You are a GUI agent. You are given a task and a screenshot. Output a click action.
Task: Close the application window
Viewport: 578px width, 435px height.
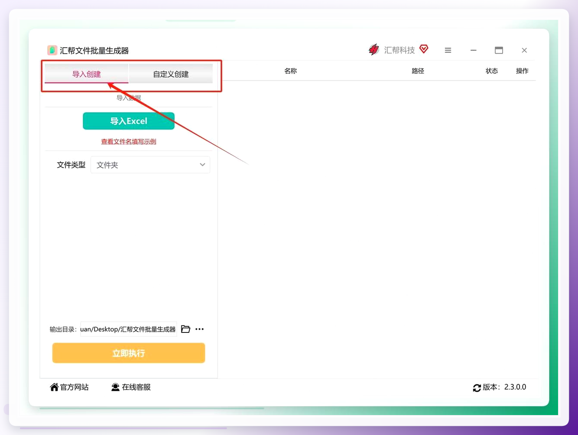(x=524, y=50)
